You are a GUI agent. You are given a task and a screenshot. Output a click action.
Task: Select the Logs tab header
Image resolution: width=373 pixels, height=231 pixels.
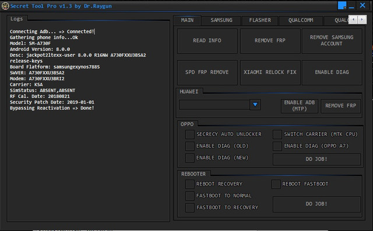(x=17, y=19)
